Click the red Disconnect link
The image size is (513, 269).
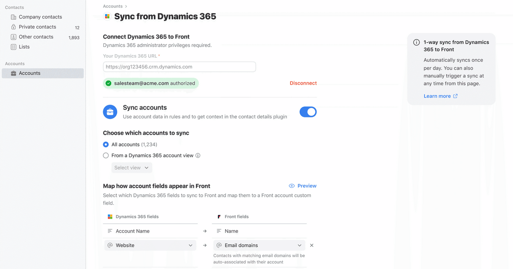click(303, 83)
